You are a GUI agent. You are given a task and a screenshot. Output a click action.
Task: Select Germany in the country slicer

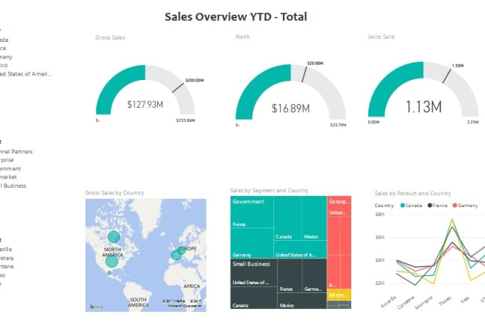click(6, 57)
